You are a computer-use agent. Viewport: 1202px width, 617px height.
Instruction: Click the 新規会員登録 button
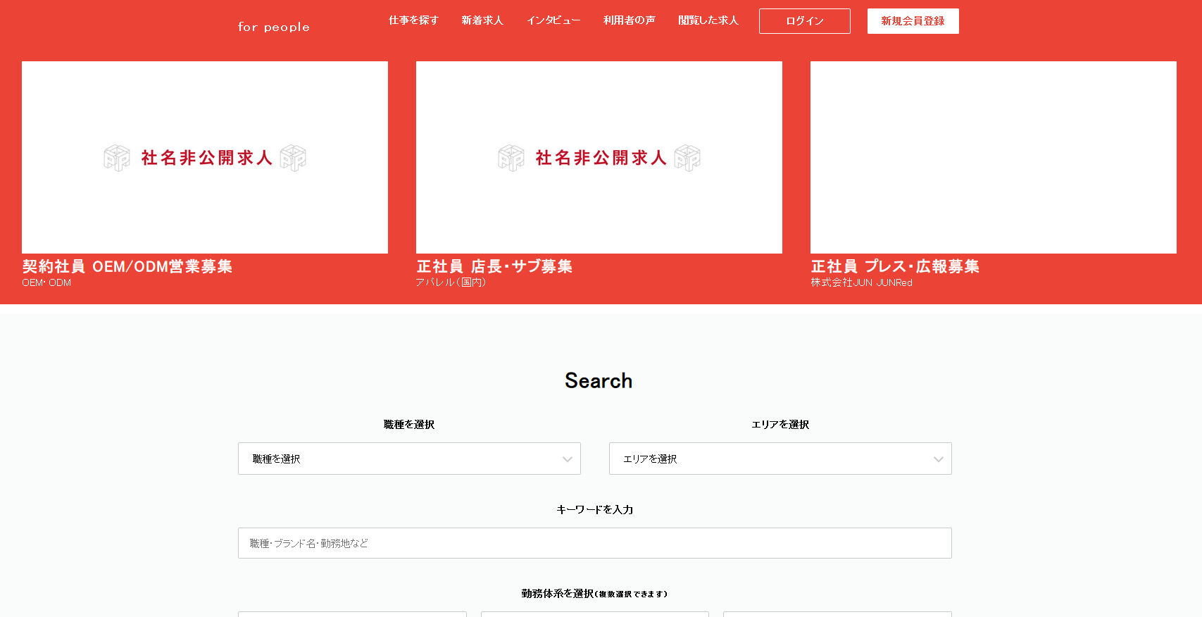(913, 21)
